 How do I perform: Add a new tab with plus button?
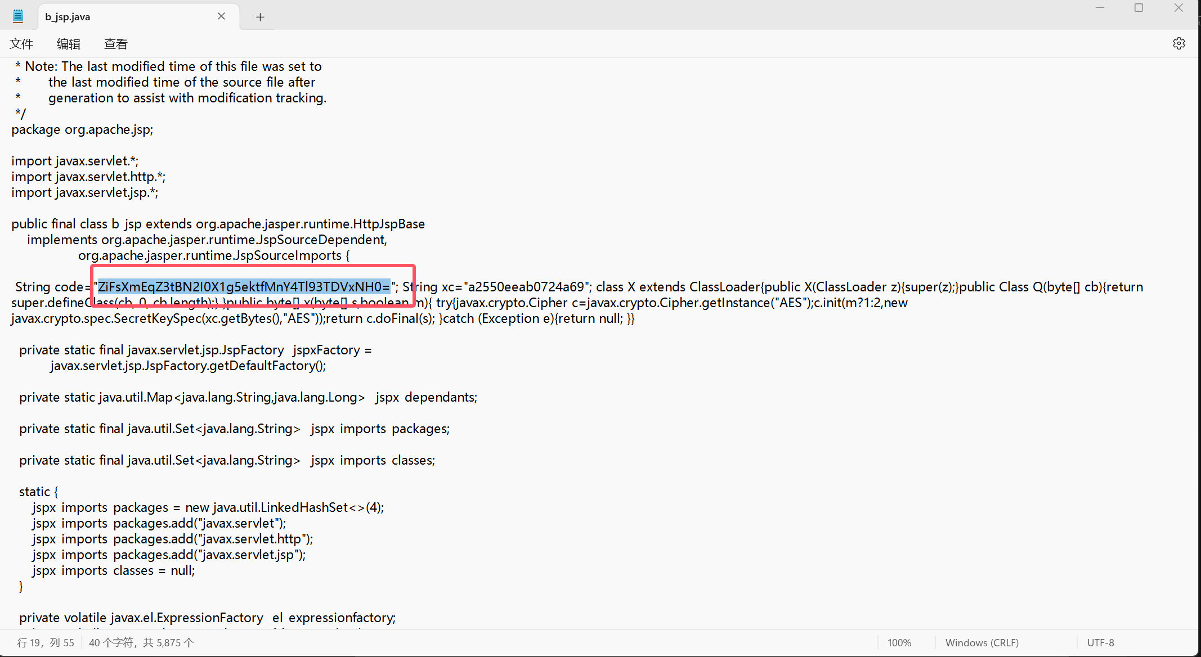point(260,17)
